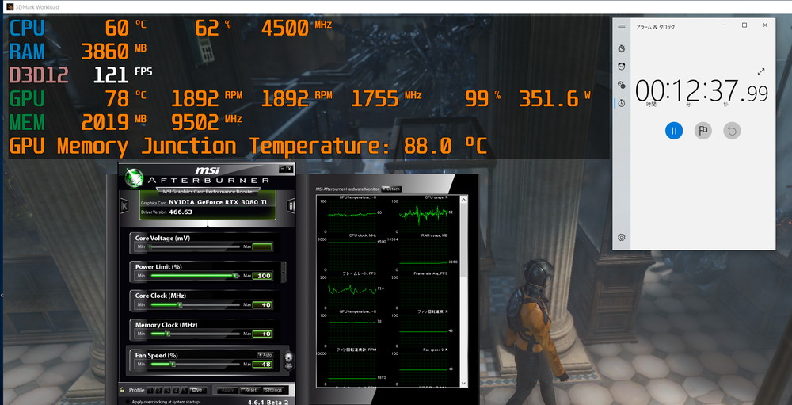The height and width of the screenshot is (405, 792).
Task: Select the Stopwatch page in clock sidebar
Action: pos(621,103)
